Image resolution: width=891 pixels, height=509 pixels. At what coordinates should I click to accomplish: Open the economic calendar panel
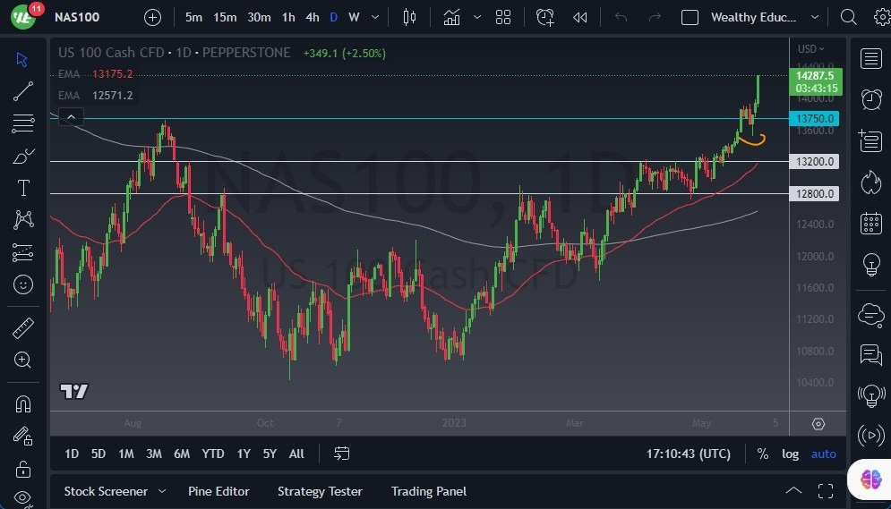870,223
